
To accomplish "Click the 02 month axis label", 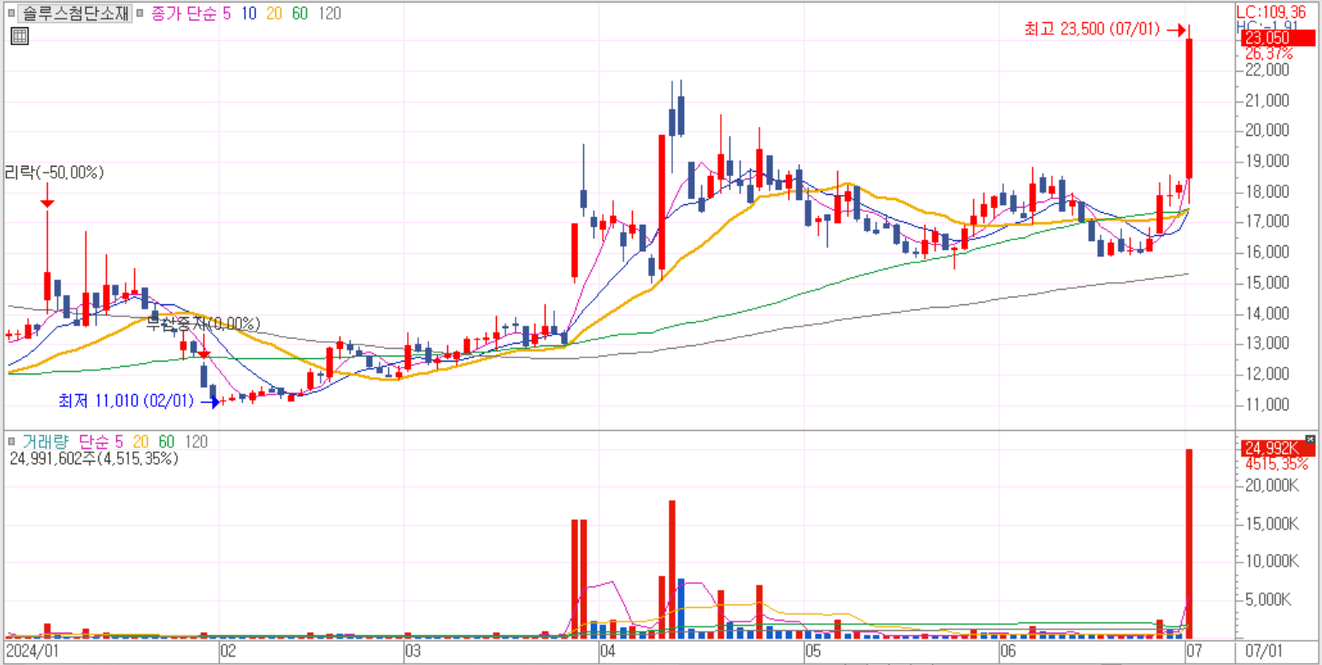I will pos(227,652).
